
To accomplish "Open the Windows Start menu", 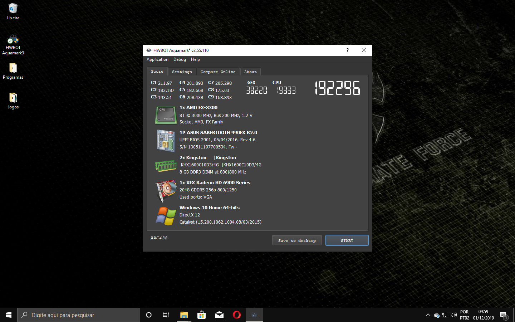I will click(9, 315).
